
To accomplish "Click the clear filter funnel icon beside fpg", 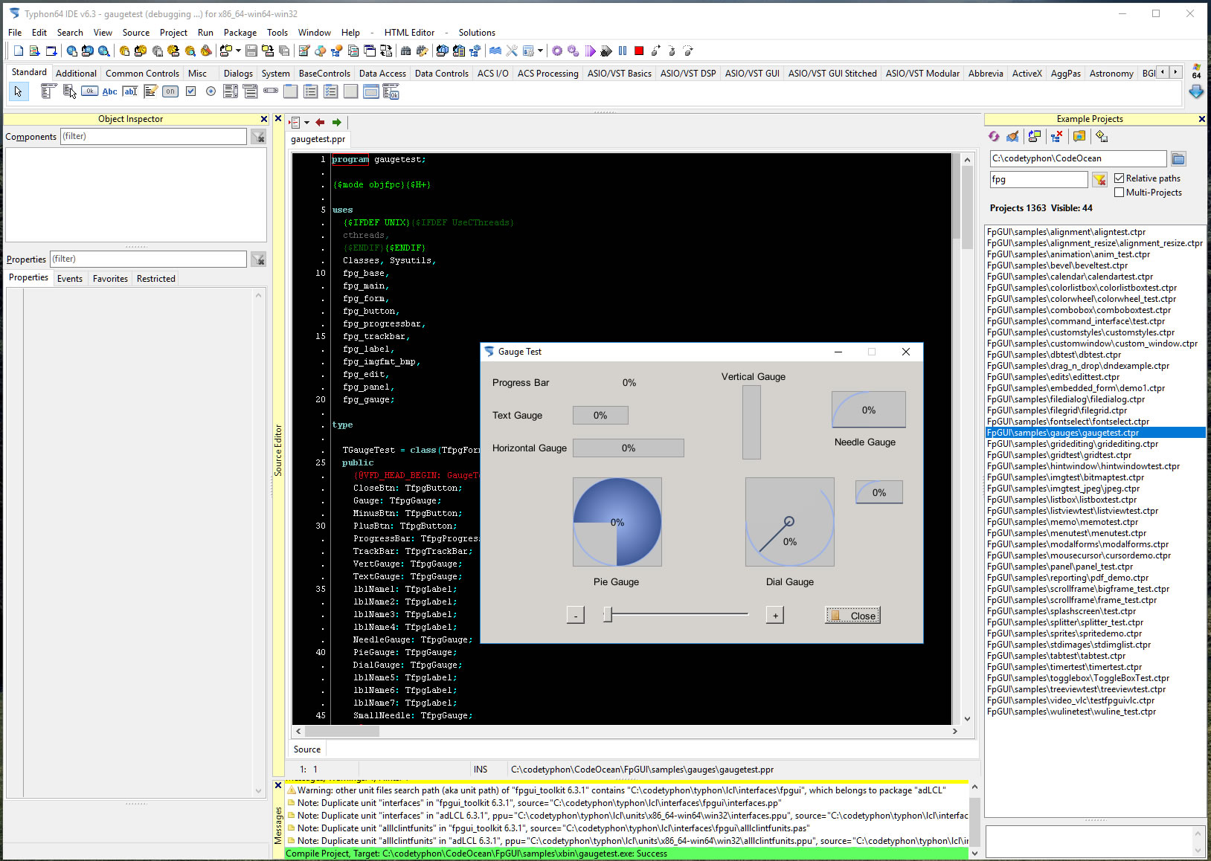I will coord(1099,179).
